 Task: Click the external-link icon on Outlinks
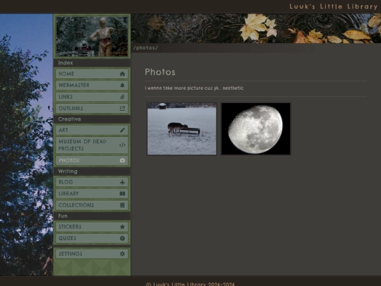pyautogui.click(x=122, y=109)
